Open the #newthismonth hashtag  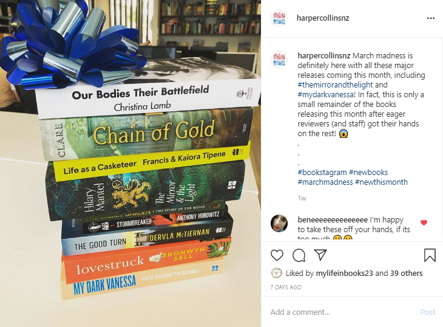coord(382,182)
